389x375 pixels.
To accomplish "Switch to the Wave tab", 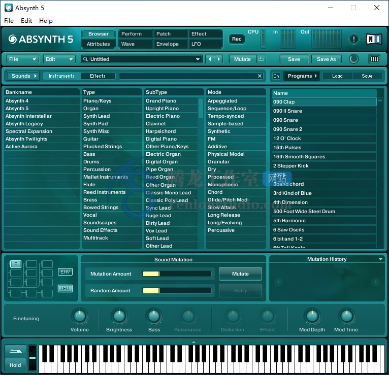I will tap(135, 44).
